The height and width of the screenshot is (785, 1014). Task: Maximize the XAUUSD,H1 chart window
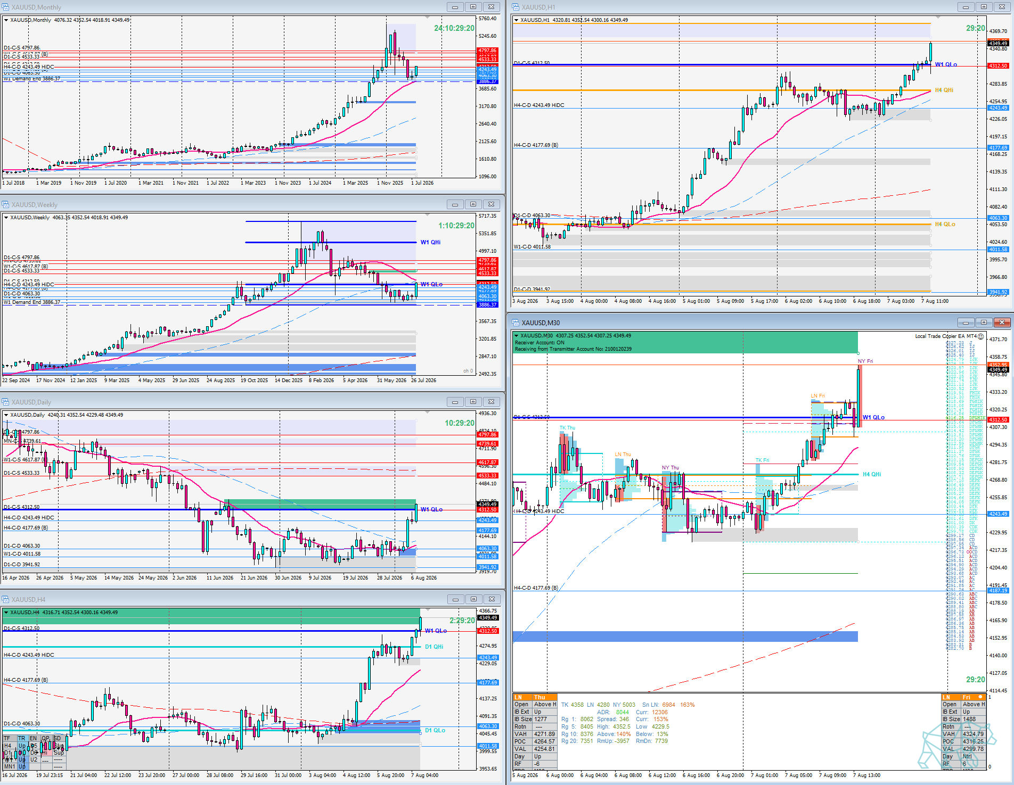(983, 7)
